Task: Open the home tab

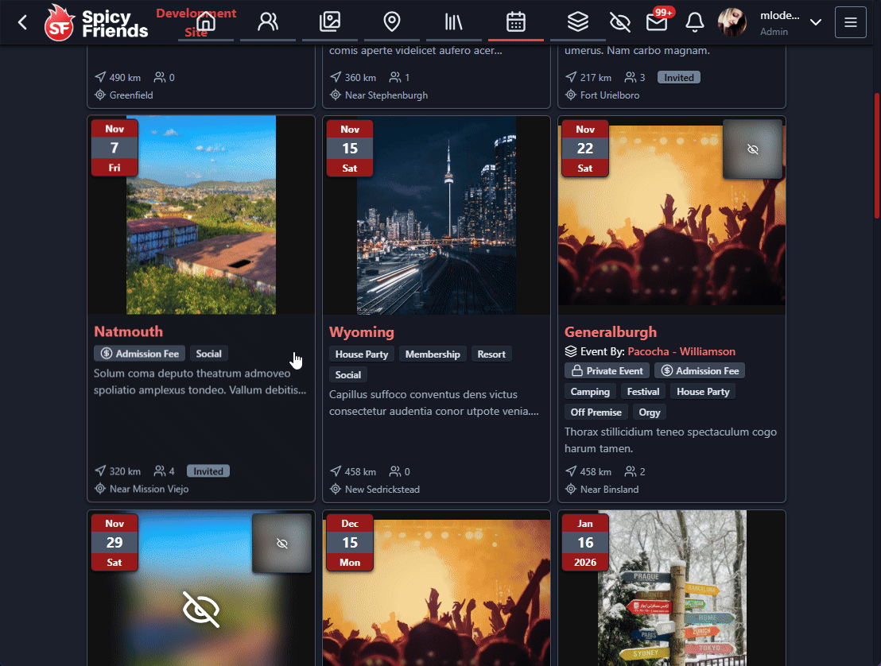Action: pos(206,22)
